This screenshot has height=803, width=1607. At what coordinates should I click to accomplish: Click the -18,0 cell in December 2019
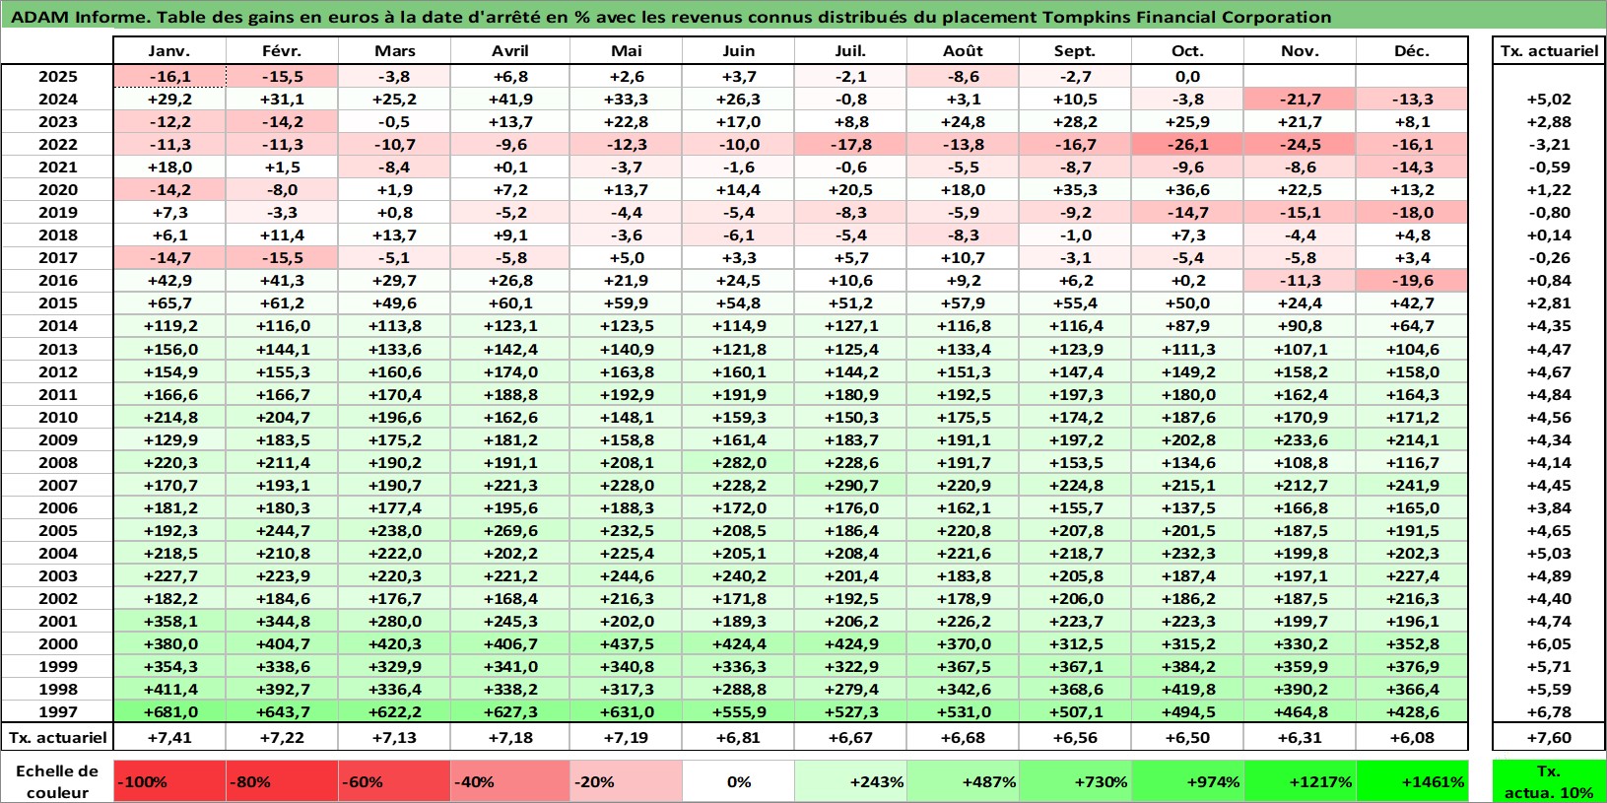click(x=1412, y=212)
